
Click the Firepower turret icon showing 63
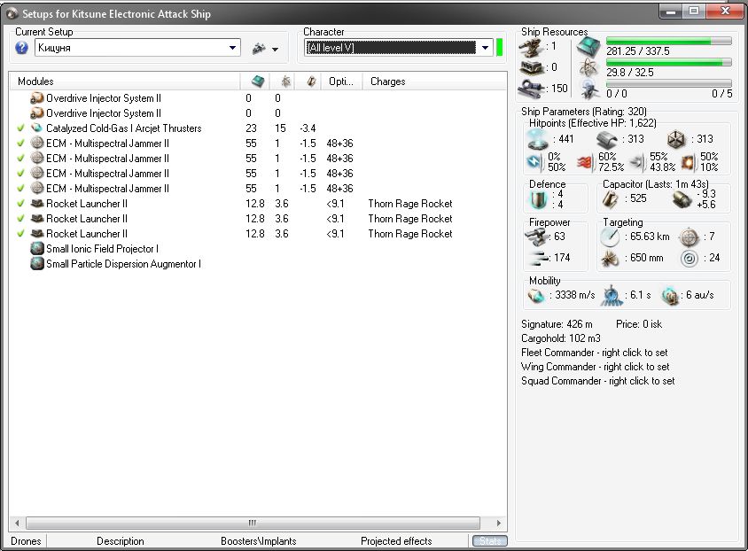click(x=537, y=237)
